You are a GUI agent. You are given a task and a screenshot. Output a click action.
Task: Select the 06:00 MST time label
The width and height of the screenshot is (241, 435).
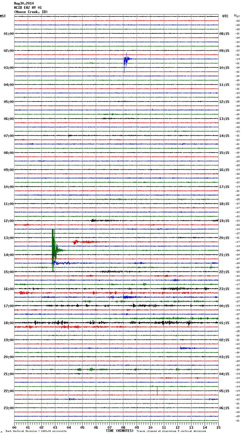click(9, 119)
